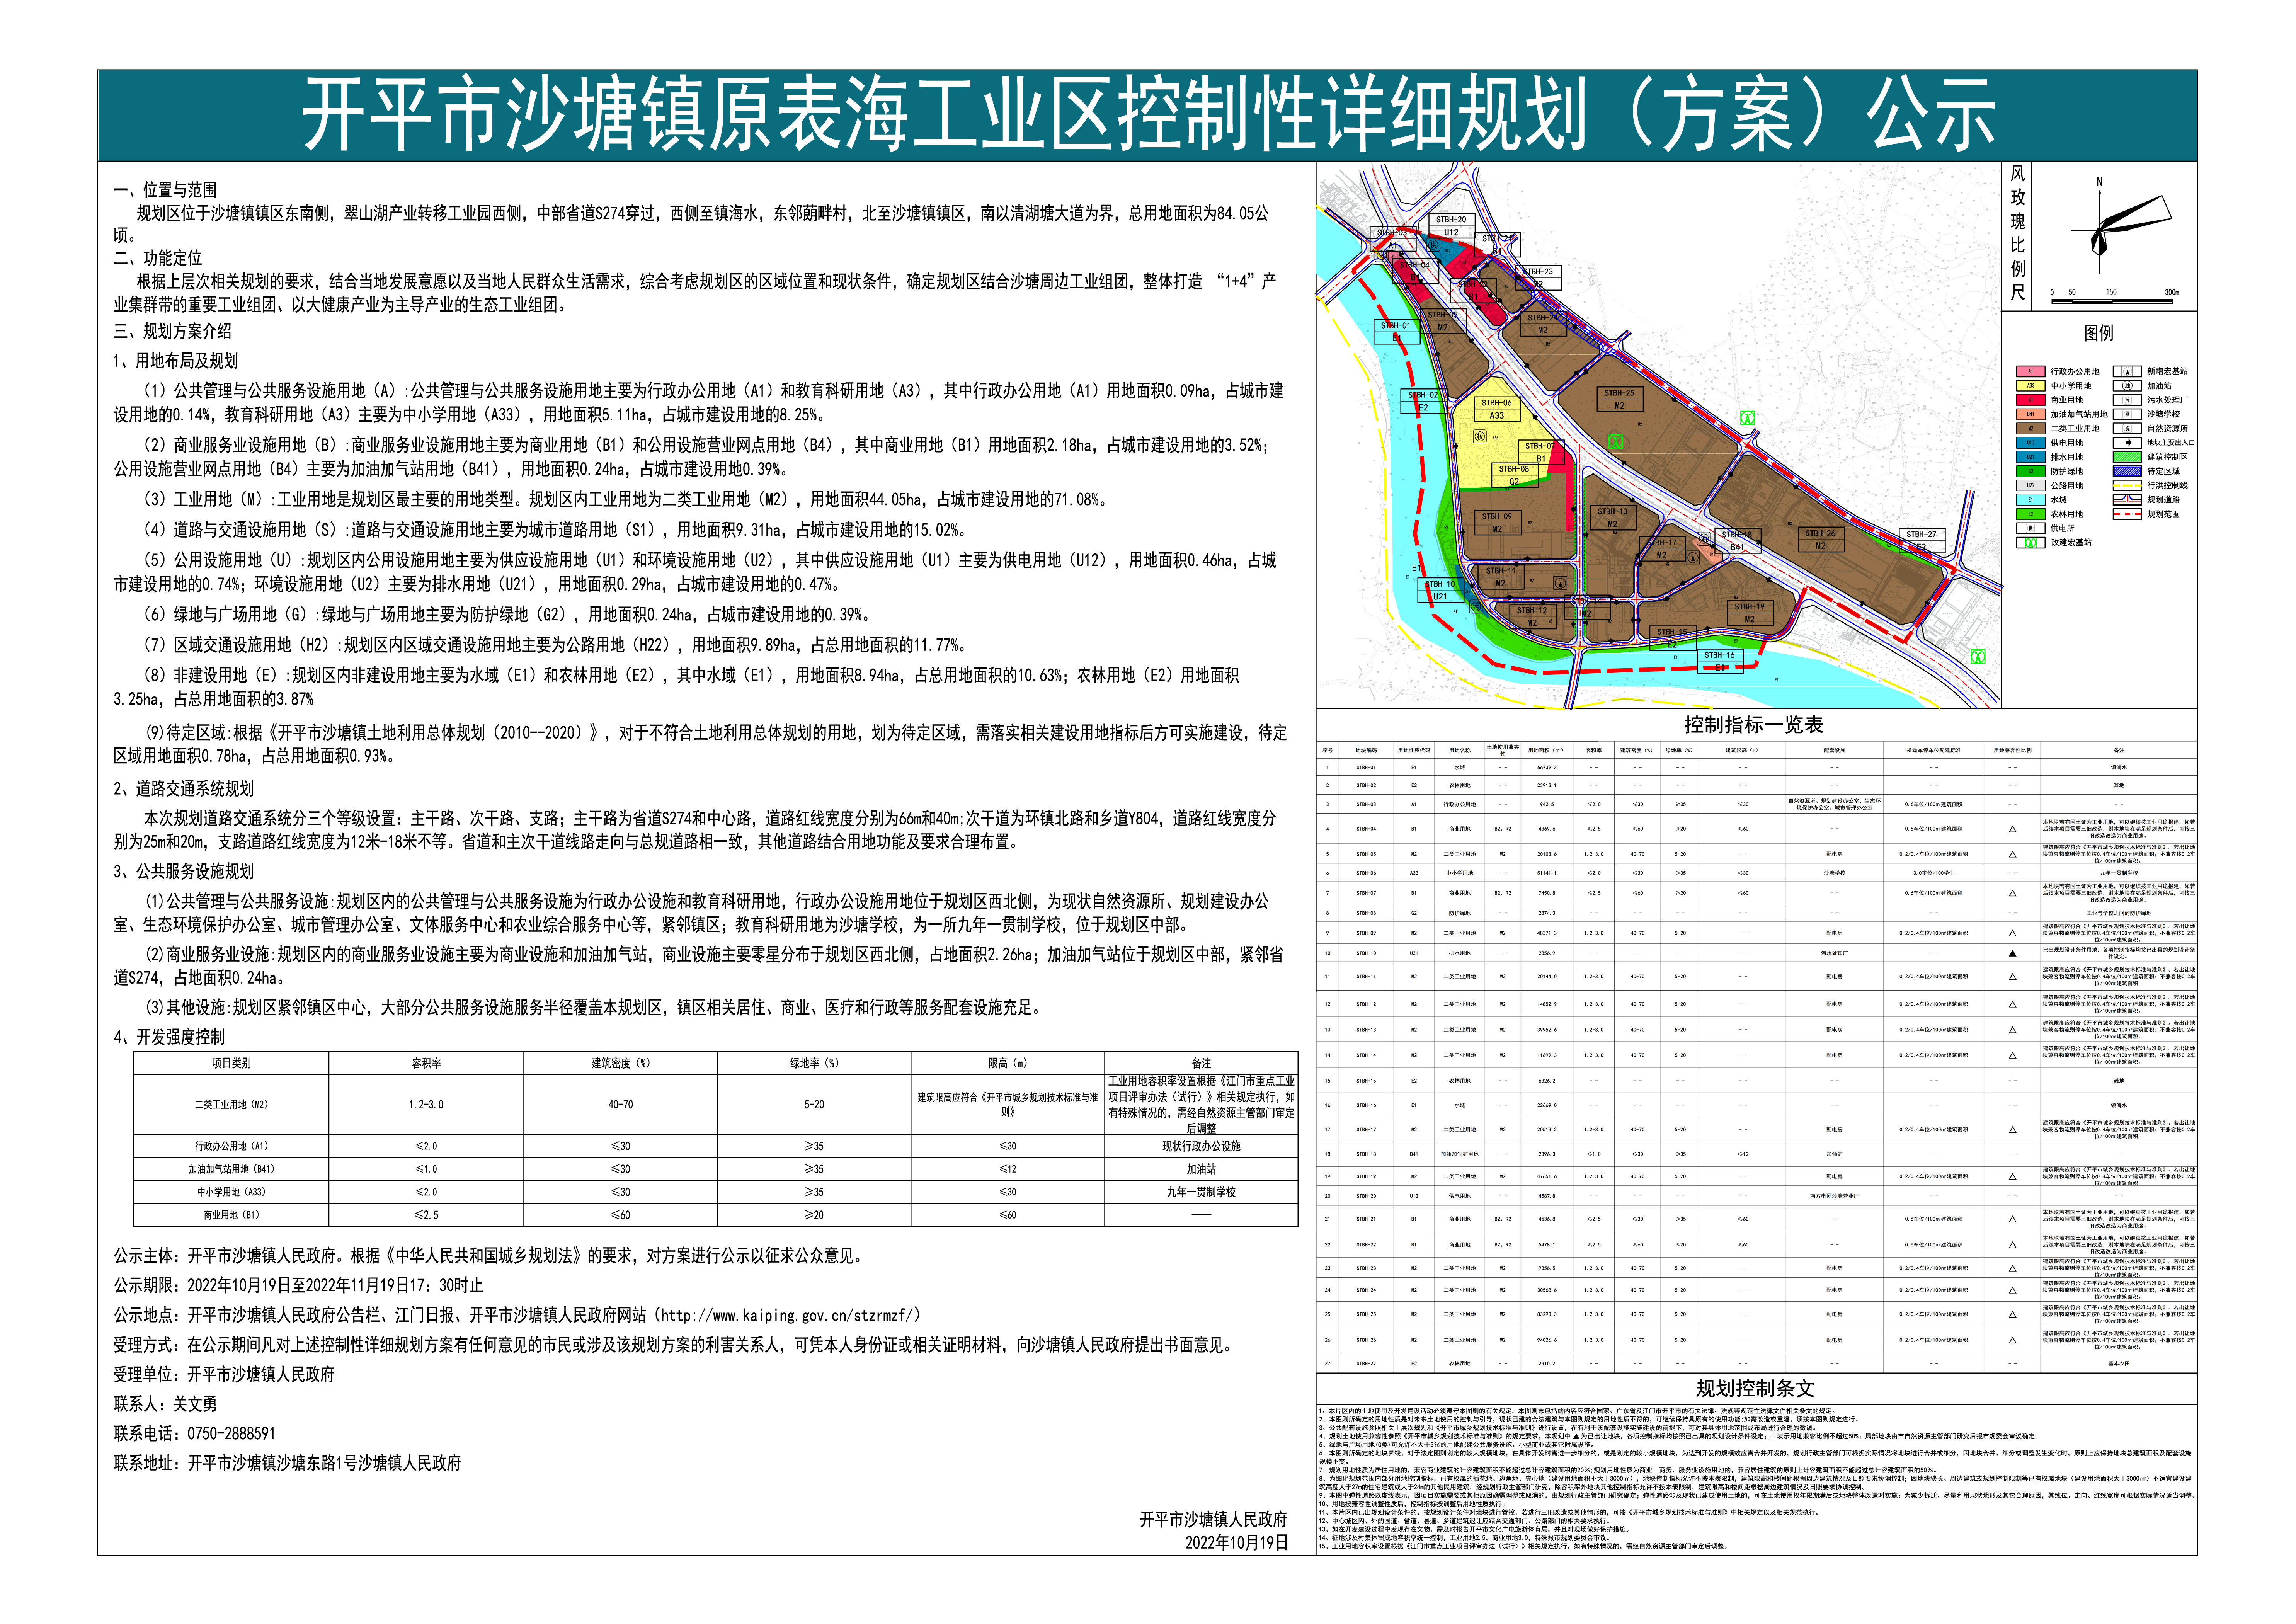
Task: Click the blue hatched 待定区域 legend swatch
Action: coord(2127,471)
